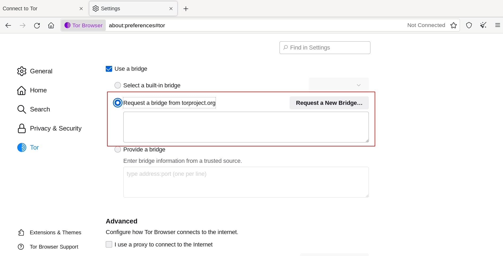Go back with the back arrow
This screenshot has height=256, width=503.
tap(8, 25)
